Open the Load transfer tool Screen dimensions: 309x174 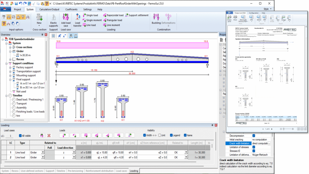tap(78, 20)
